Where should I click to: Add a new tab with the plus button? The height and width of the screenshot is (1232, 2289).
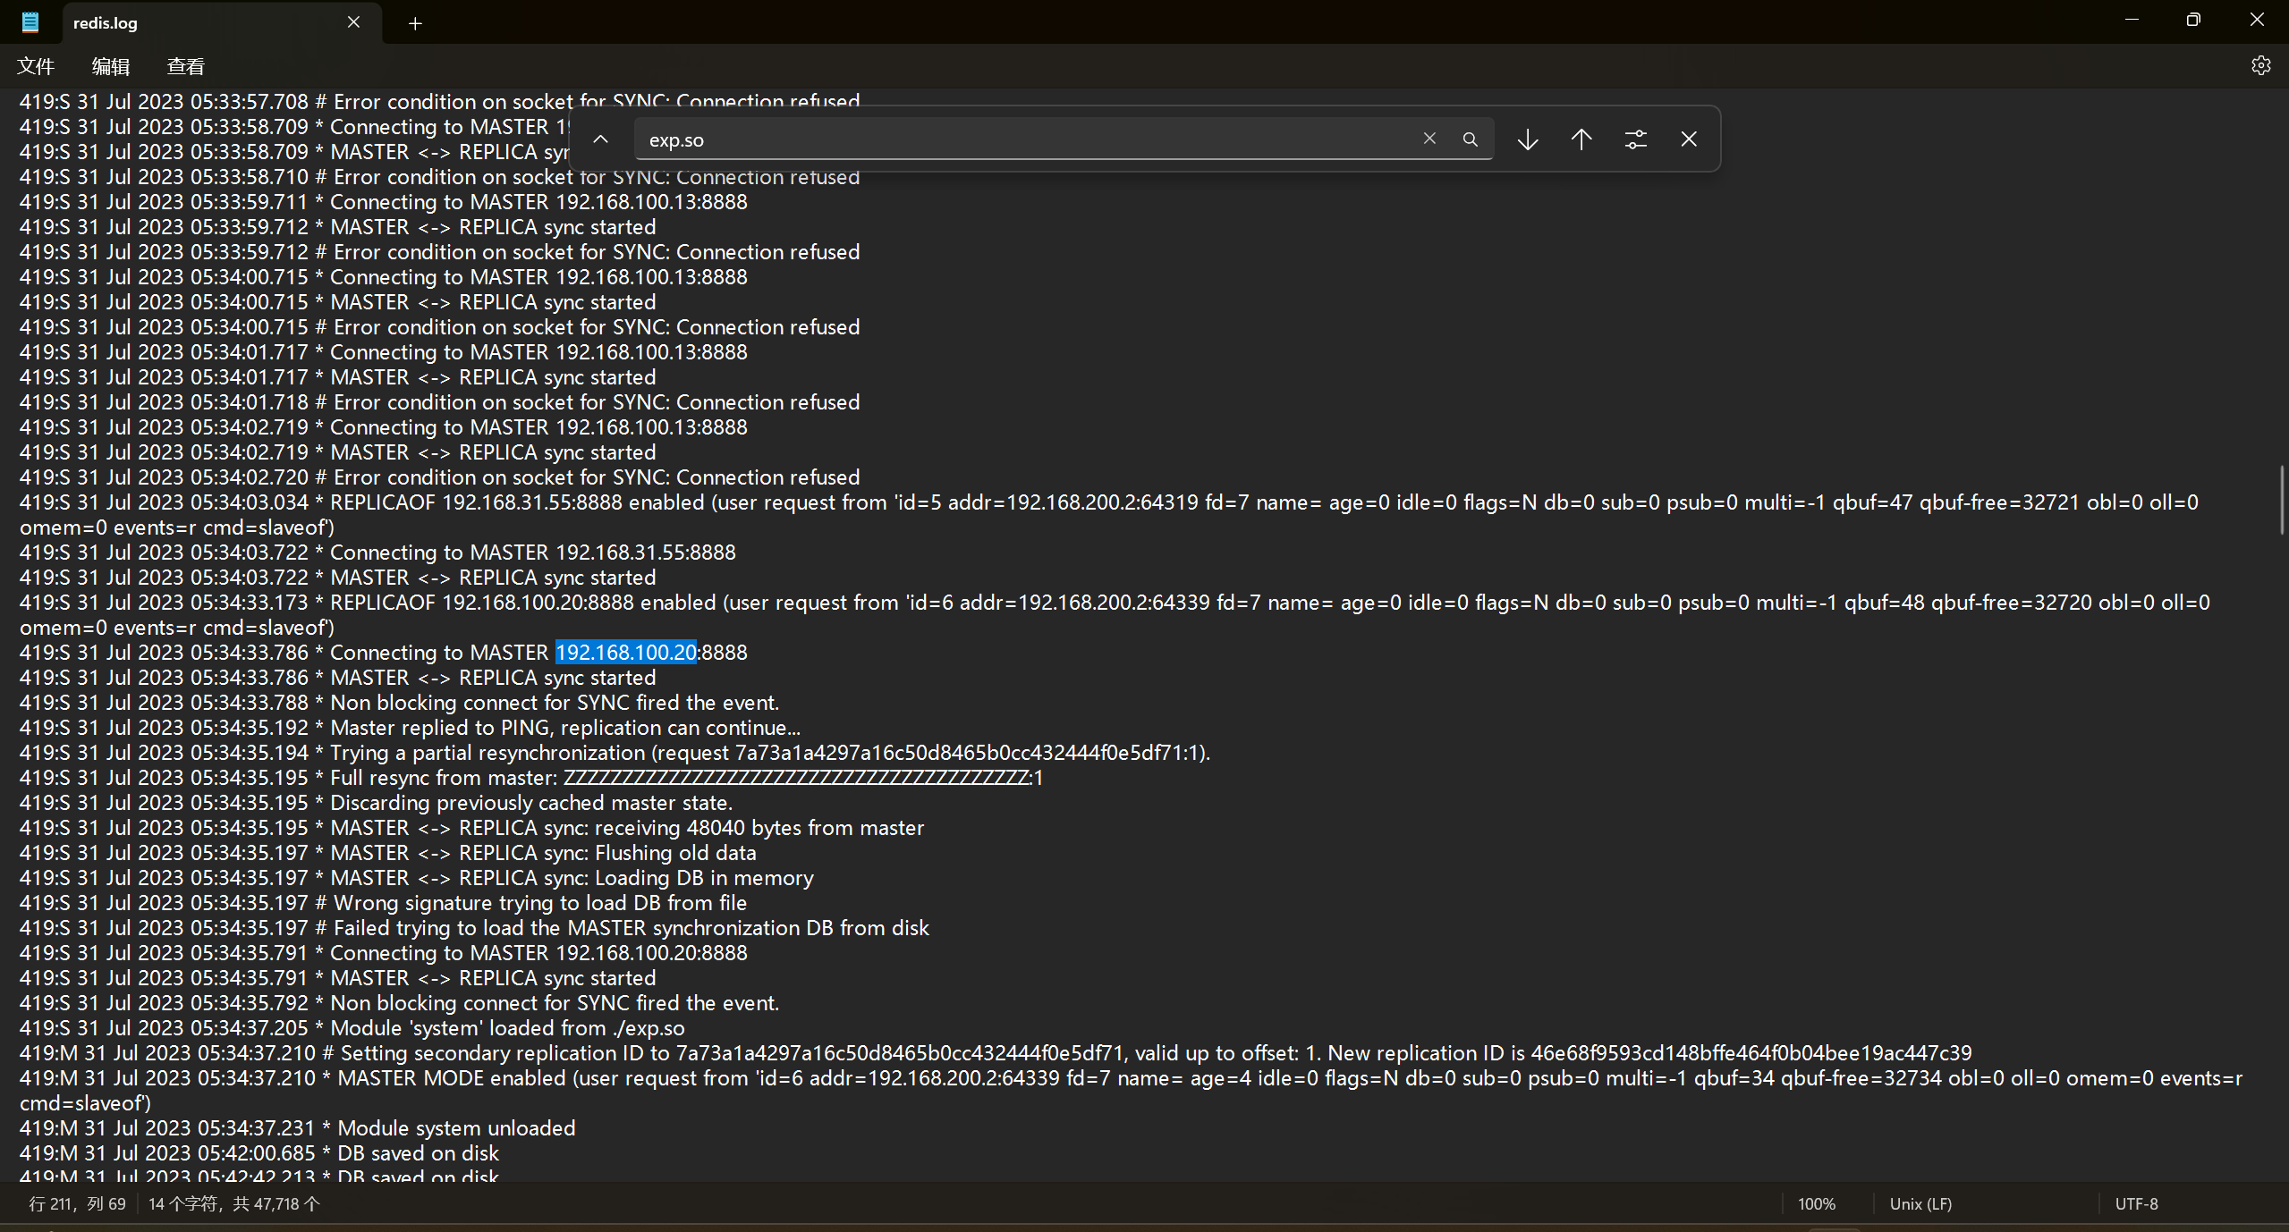click(x=415, y=23)
